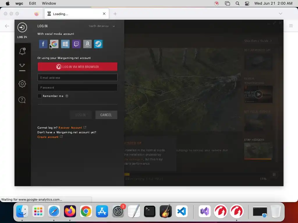Click the Email address field
Image resolution: width=298 pixels, height=223 pixels.
point(77,78)
